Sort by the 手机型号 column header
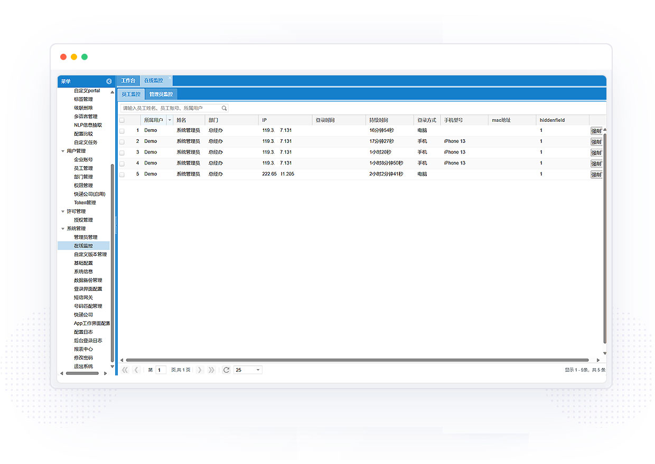 [x=464, y=120]
